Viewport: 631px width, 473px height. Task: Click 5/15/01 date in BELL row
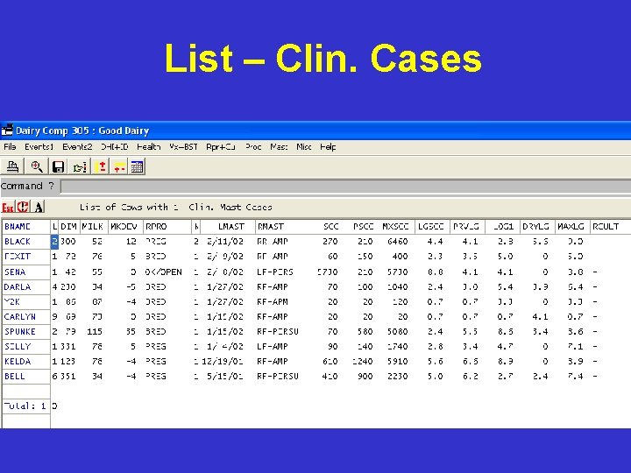225,376
